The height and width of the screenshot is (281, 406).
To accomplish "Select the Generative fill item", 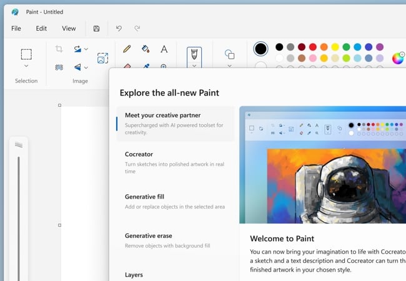I will 175,202.
